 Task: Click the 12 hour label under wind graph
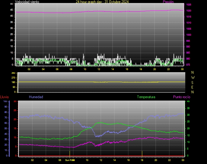99,69
